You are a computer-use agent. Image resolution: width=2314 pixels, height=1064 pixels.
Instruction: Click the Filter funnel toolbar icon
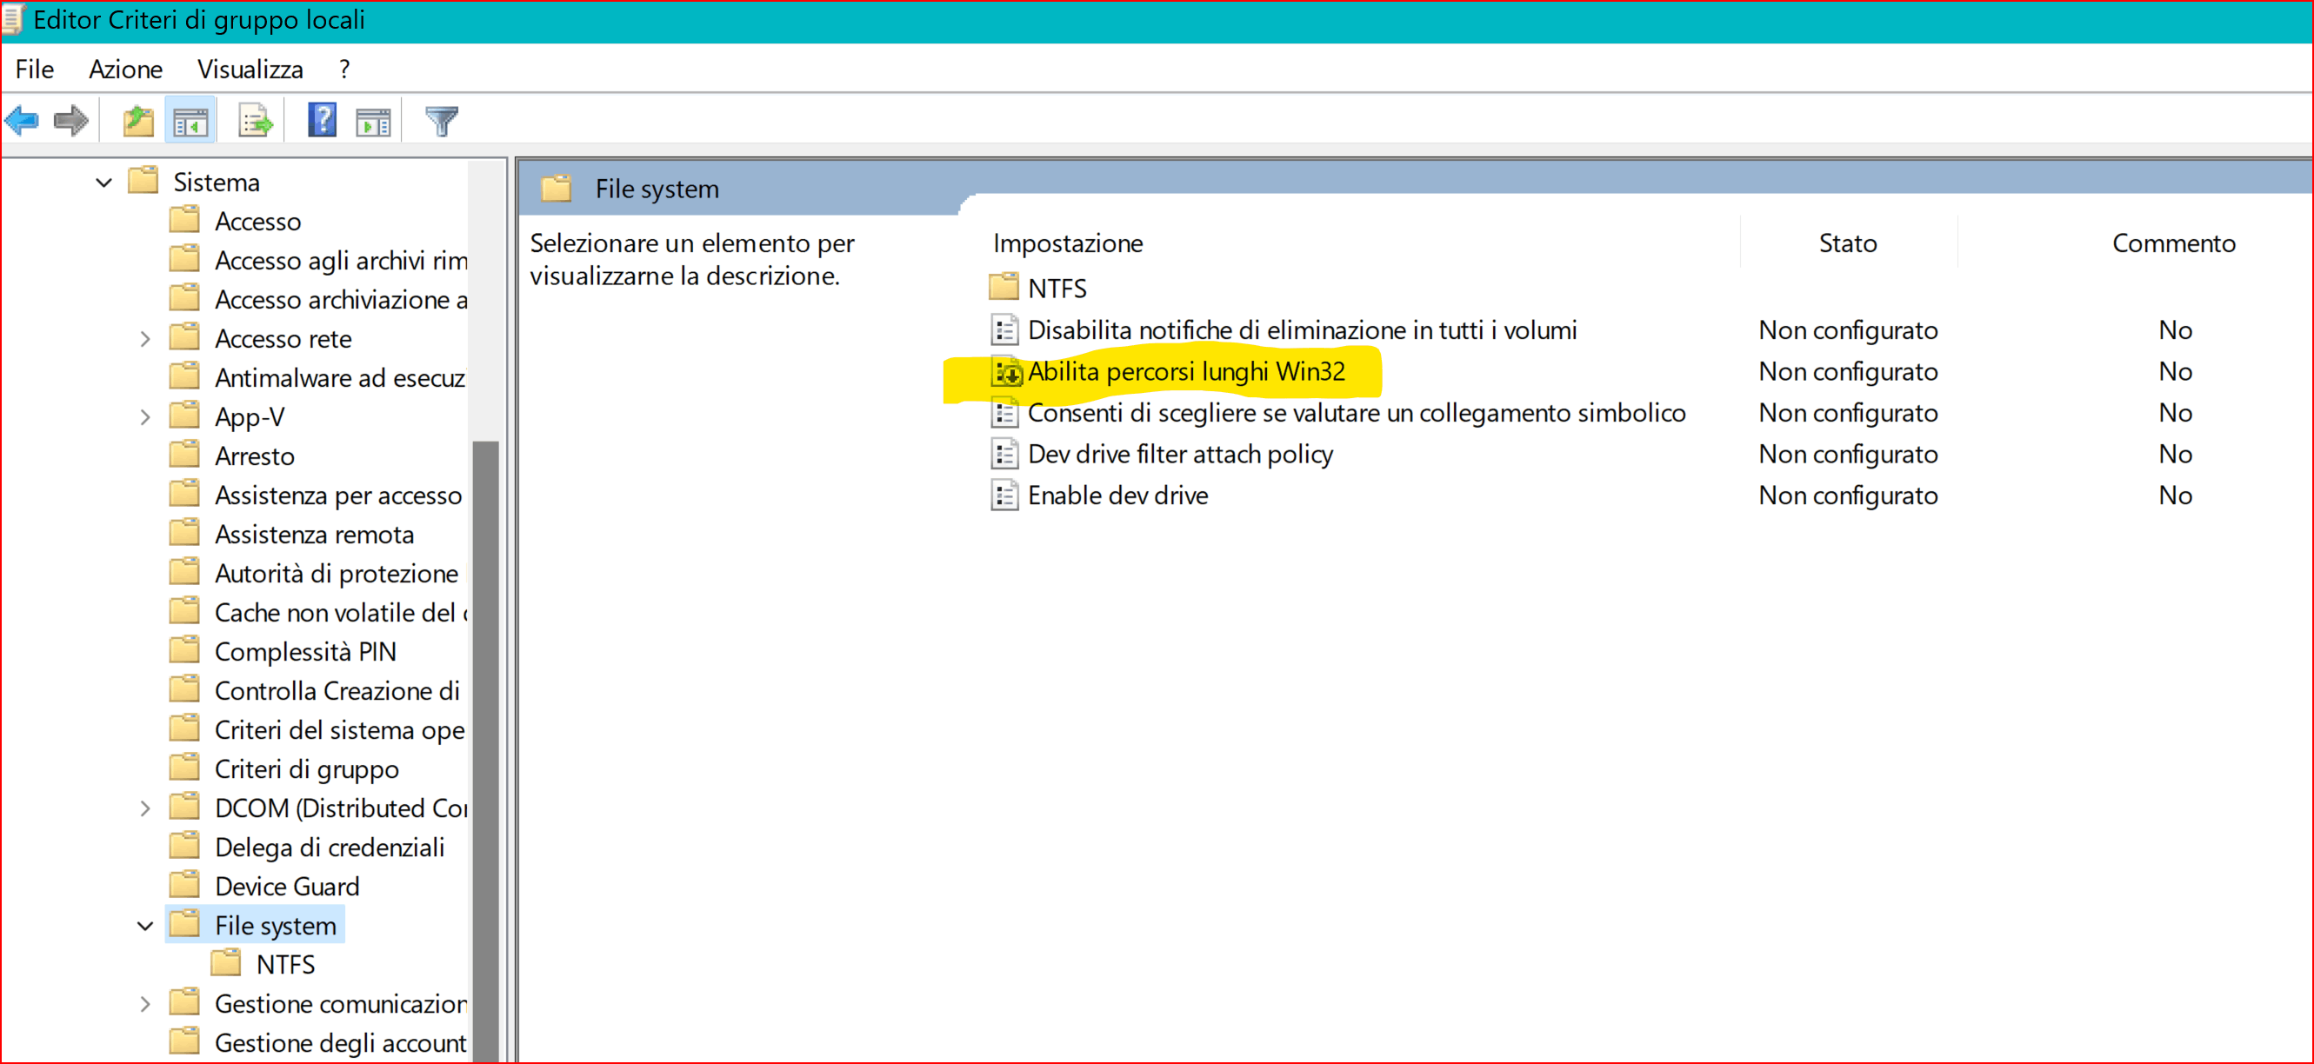click(x=441, y=120)
